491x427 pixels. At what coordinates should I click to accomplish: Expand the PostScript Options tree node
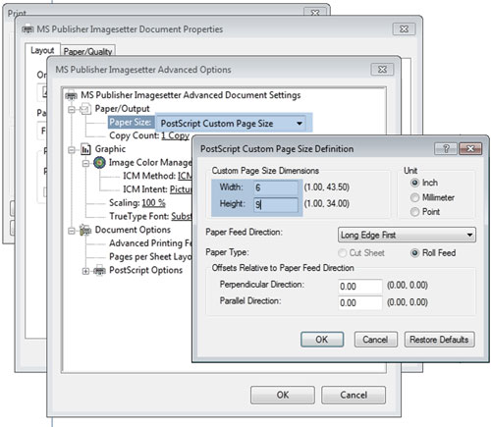(85, 271)
